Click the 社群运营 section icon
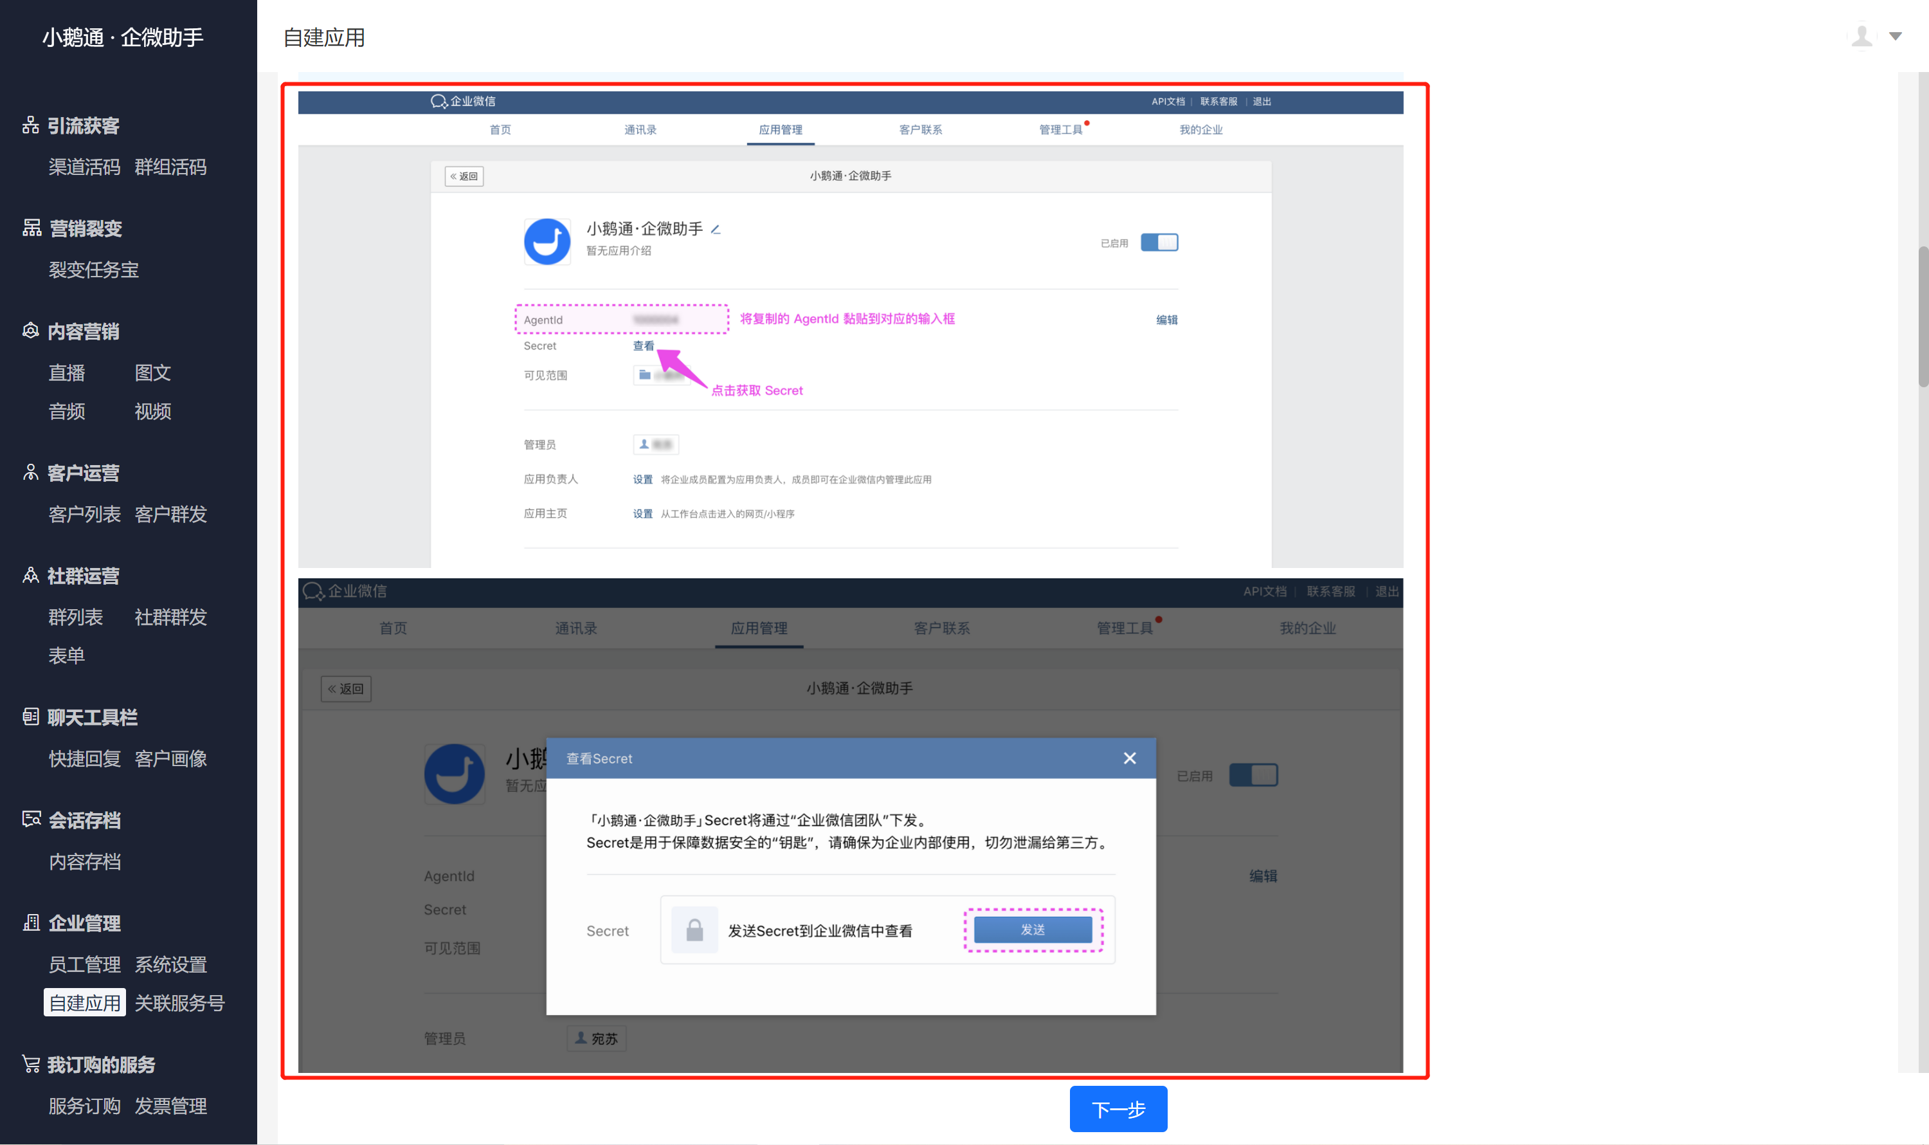 tap(31, 576)
